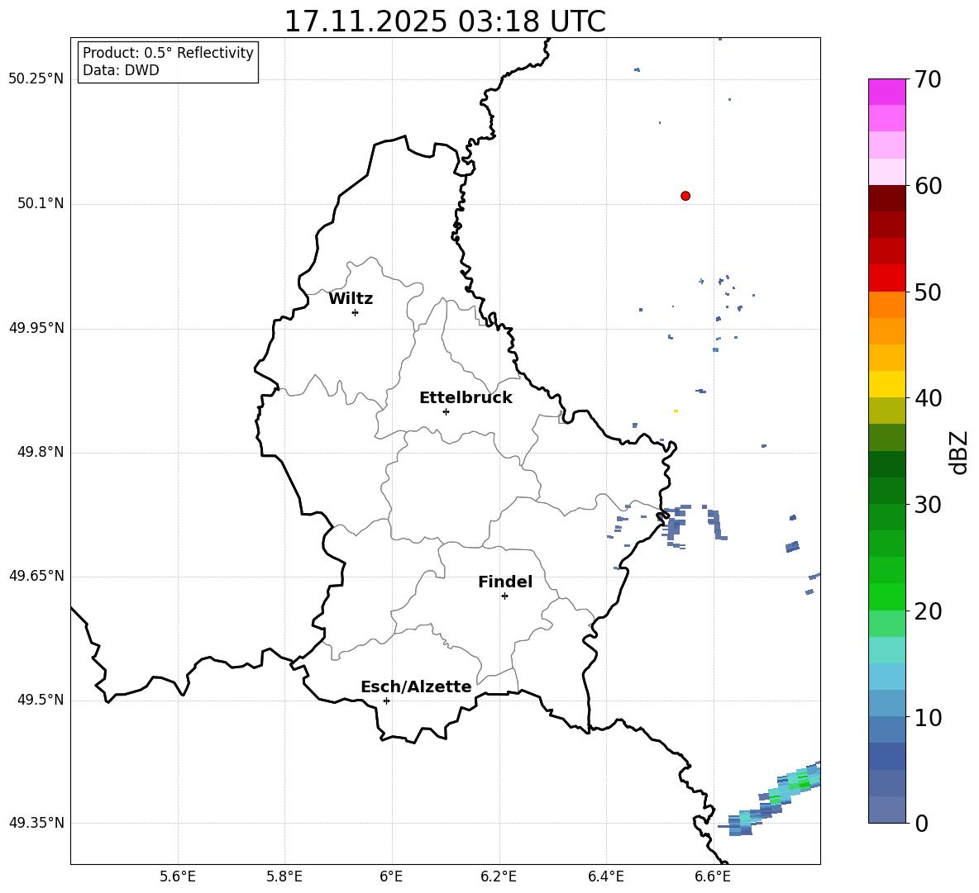Click the small yellow radar echo pixel

click(x=676, y=411)
